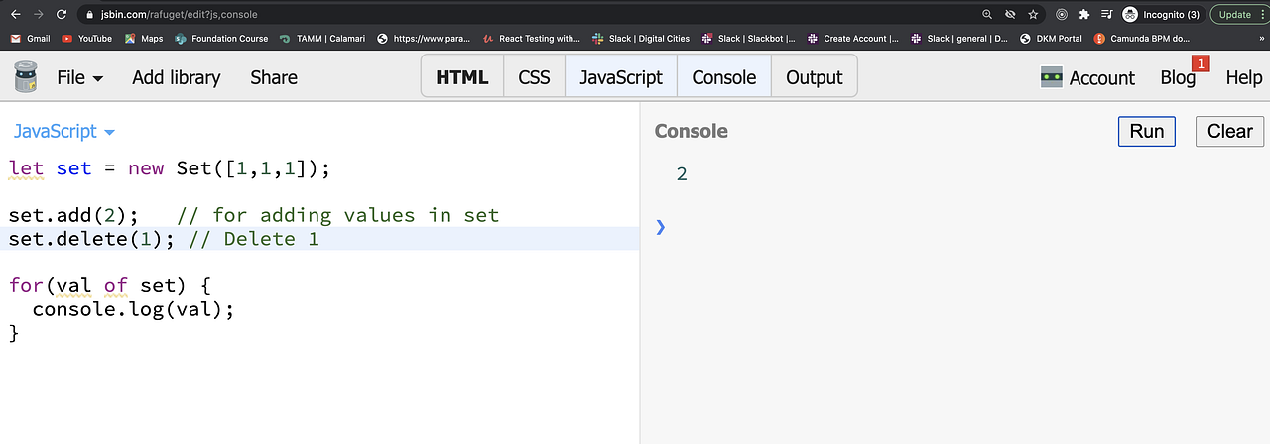Click comment '// for adding values in set'
1270x444 pixels.
pos(339,215)
